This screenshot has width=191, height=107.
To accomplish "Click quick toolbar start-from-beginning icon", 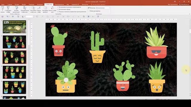I will tap(18, 17).
